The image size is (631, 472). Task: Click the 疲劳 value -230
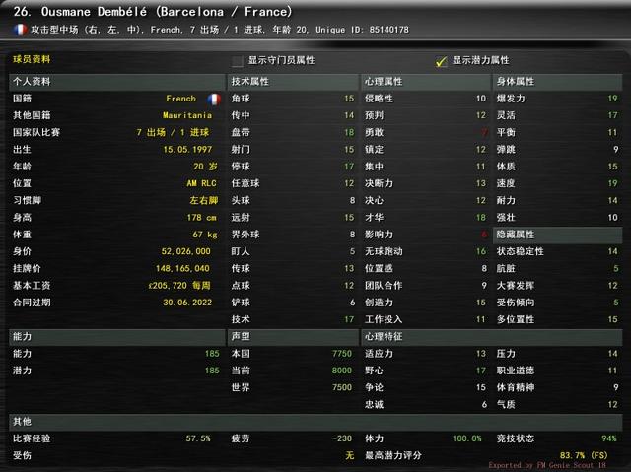pyautogui.click(x=342, y=438)
